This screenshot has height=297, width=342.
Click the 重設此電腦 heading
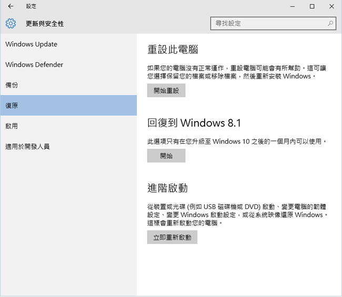pos(173,50)
